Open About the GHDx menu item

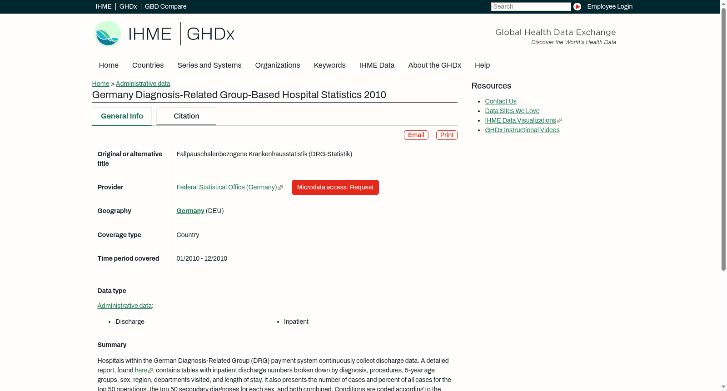coord(434,65)
